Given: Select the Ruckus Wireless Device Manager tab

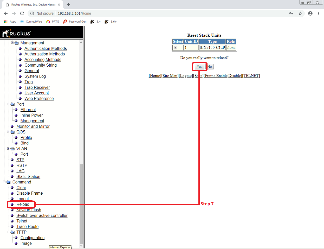Looking at the screenshot, I should (x=33, y=5).
